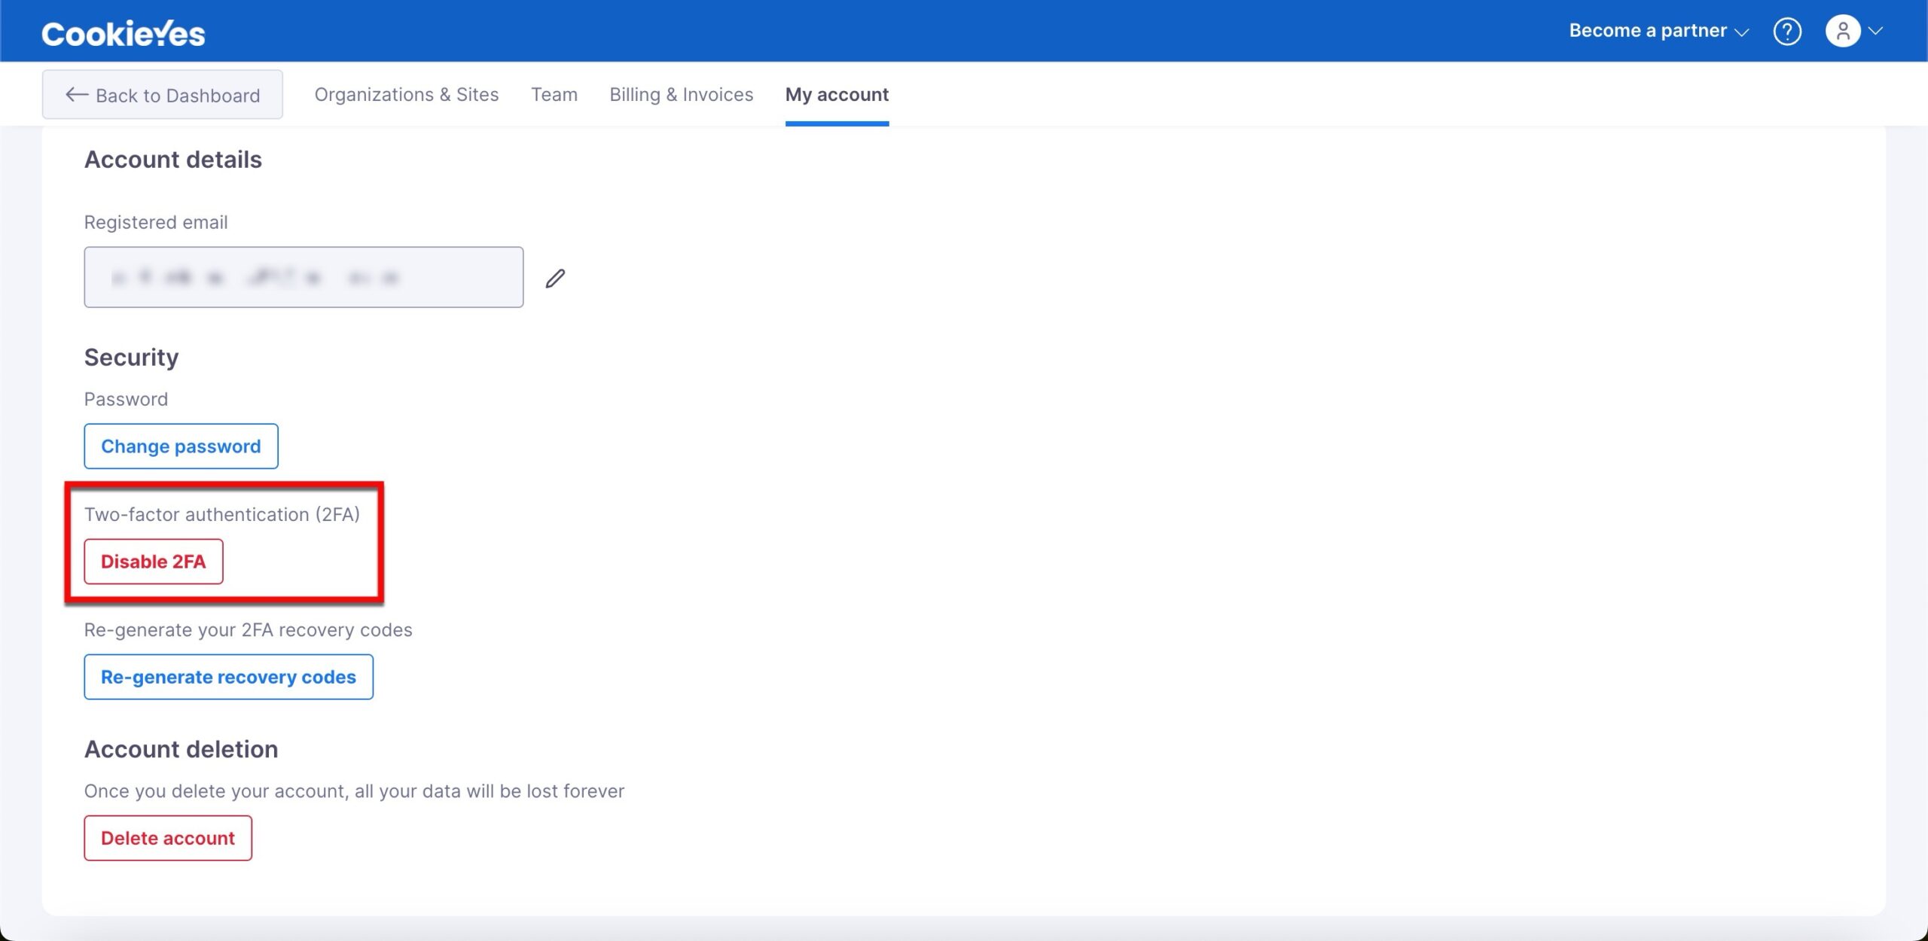Click the registered email input field
1928x941 pixels.
click(304, 276)
